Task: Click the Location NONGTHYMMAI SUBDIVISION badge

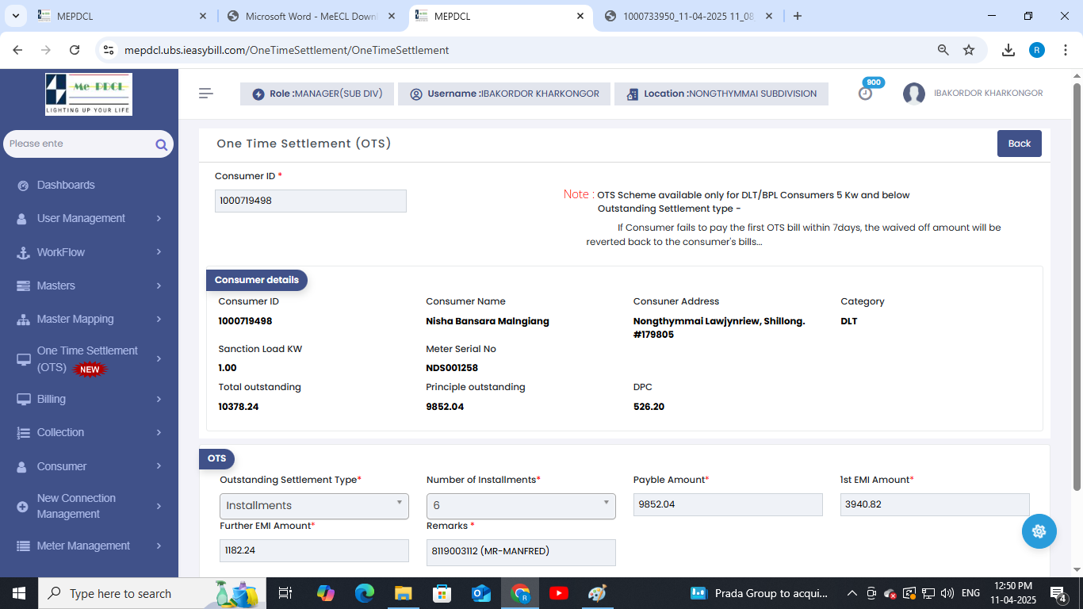Action: coord(721,94)
